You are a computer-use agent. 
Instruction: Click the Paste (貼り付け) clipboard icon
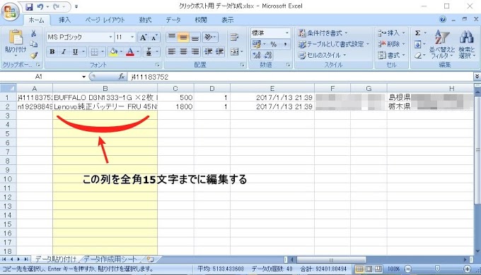click(16, 37)
